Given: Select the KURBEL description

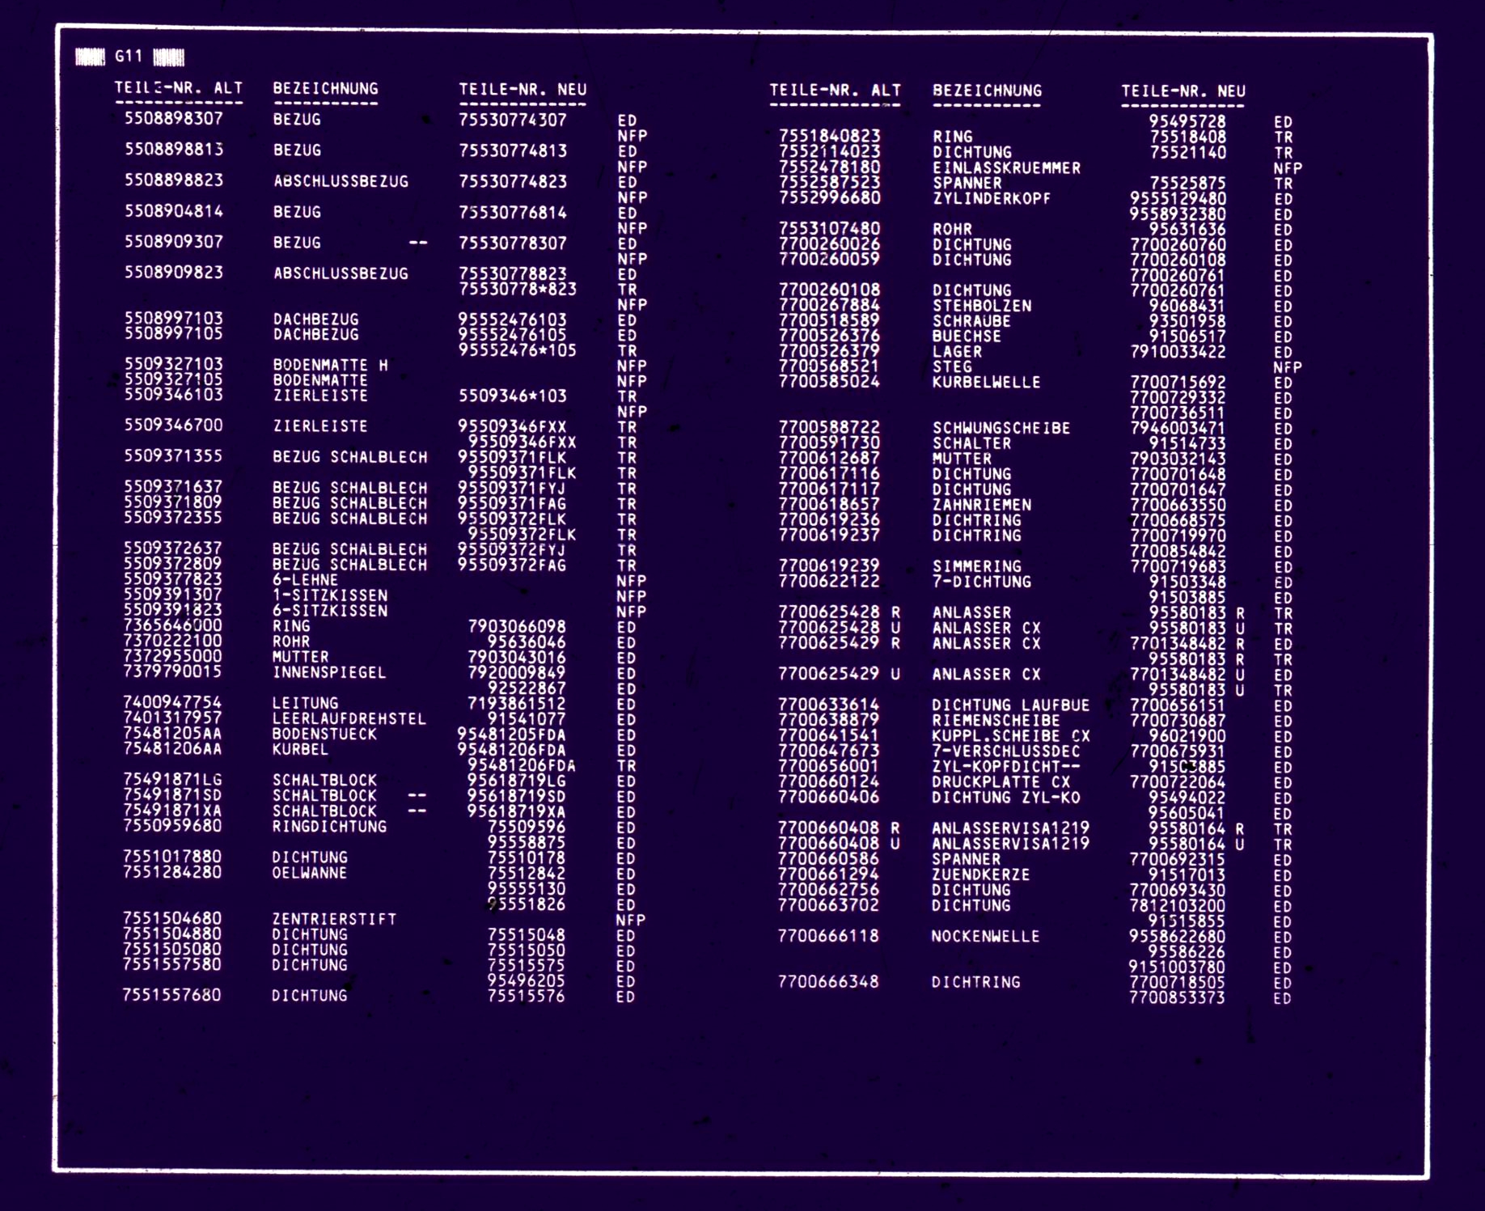Looking at the screenshot, I should pyautogui.click(x=300, y=749).
